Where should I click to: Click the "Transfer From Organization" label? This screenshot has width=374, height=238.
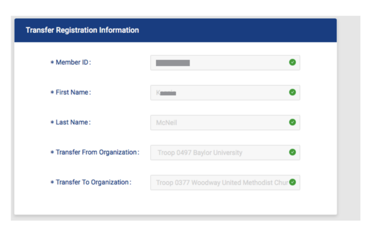pos(97,152)
